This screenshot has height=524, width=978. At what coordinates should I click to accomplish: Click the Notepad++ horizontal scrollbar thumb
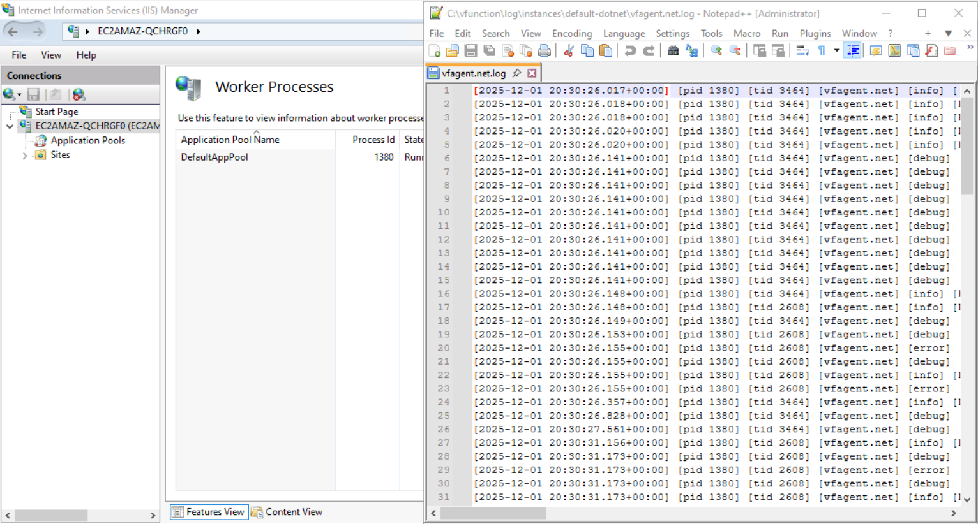tap(493, 513)
